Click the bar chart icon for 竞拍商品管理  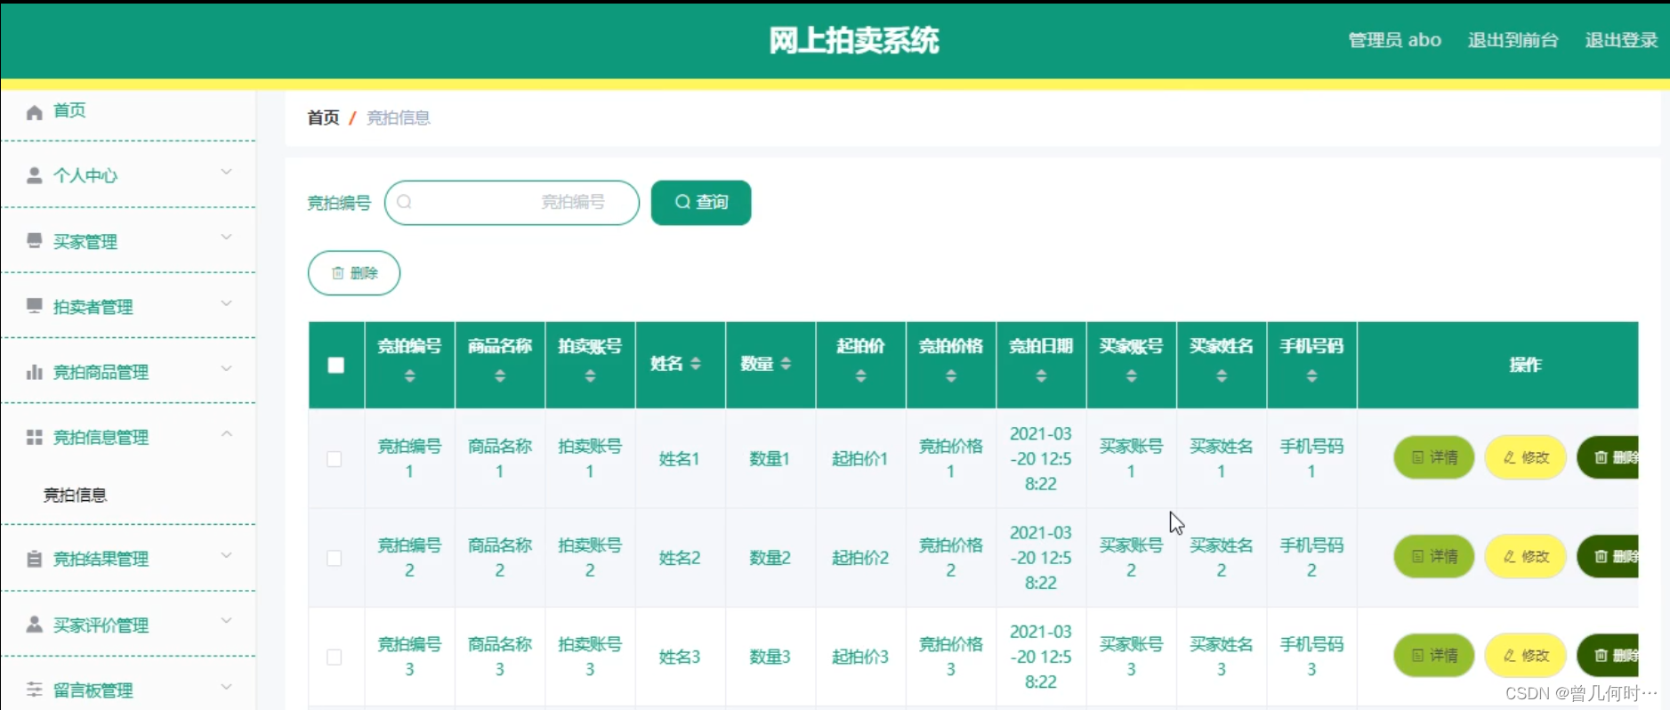click(35, 372)
